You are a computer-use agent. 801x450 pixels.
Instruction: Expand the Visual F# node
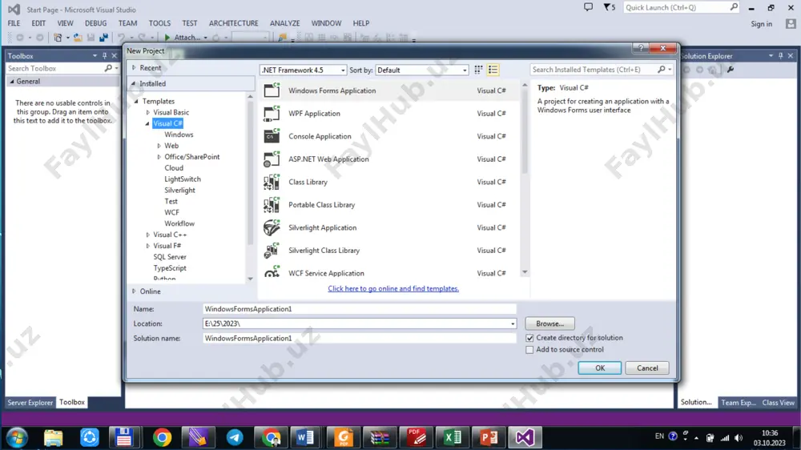(x=148, y=246)
